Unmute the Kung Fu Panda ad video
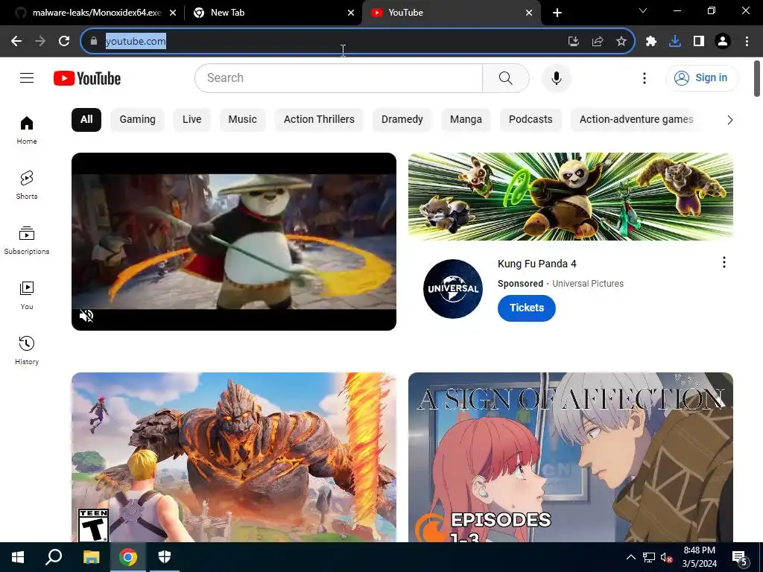Image resolution: width=763 pixels, height=572 pixels. click(x=86, y=316)
